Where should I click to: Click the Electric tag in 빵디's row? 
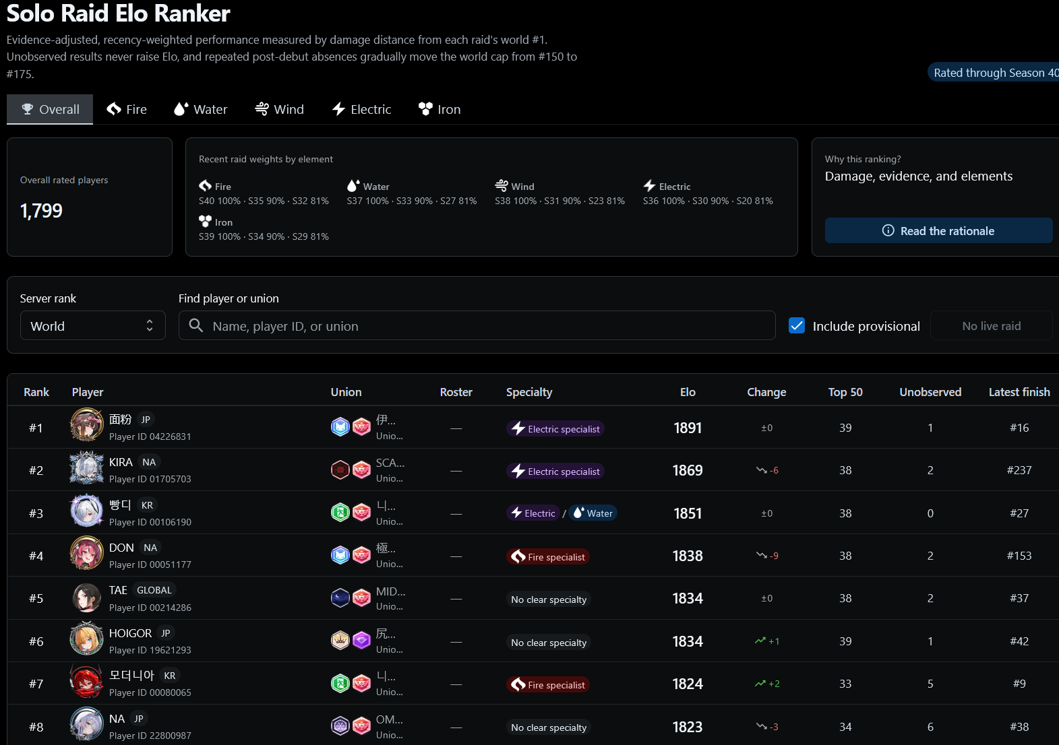pos(533,513)
